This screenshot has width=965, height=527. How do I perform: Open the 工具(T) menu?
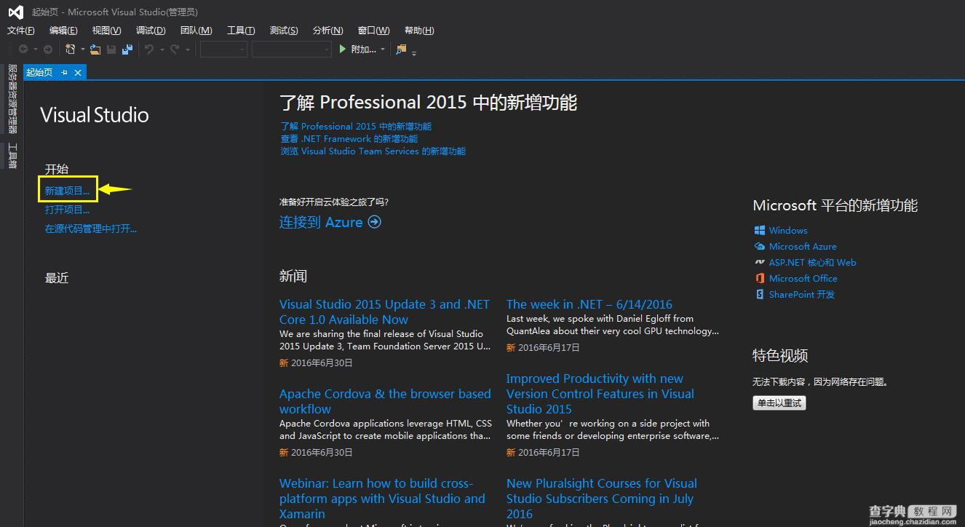point(241,31)
